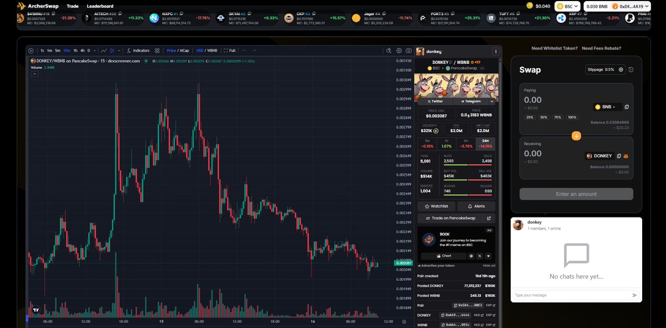The image size is (666, 328).
Task: Select the 1h timeframe
Action: [75, 51]
